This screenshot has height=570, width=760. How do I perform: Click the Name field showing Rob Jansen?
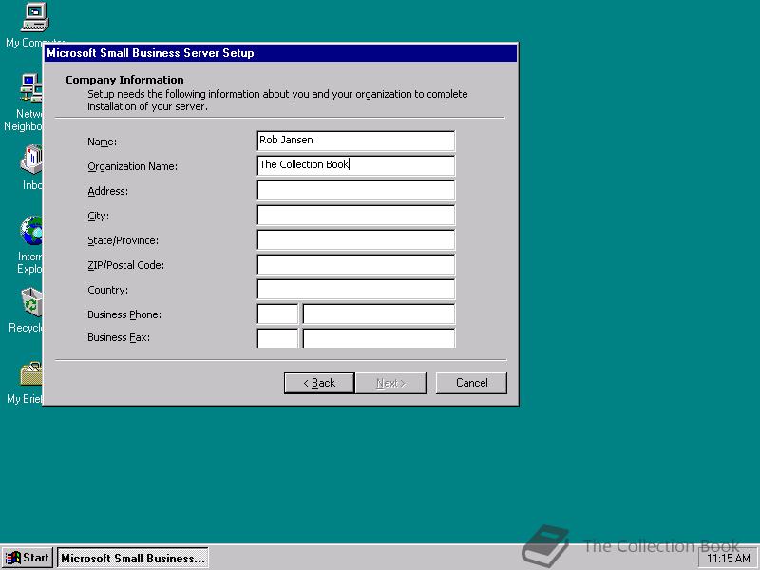tap(355, 140)
